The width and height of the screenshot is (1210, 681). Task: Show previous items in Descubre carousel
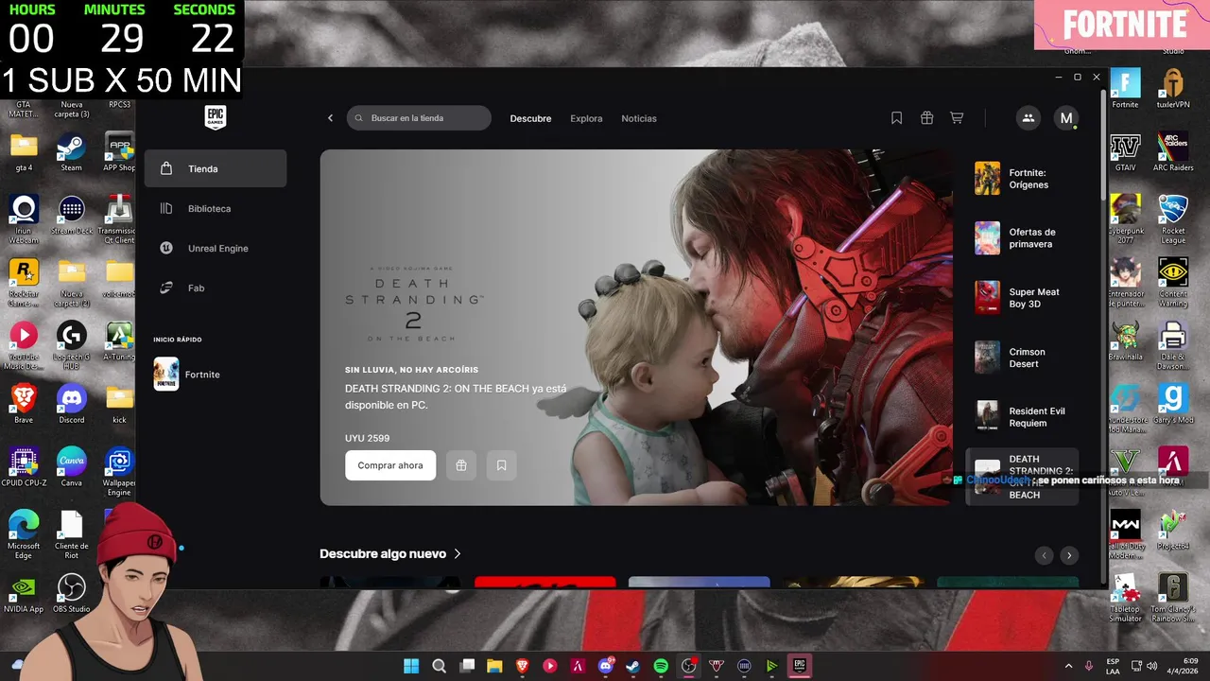[x=1044, y=555]
